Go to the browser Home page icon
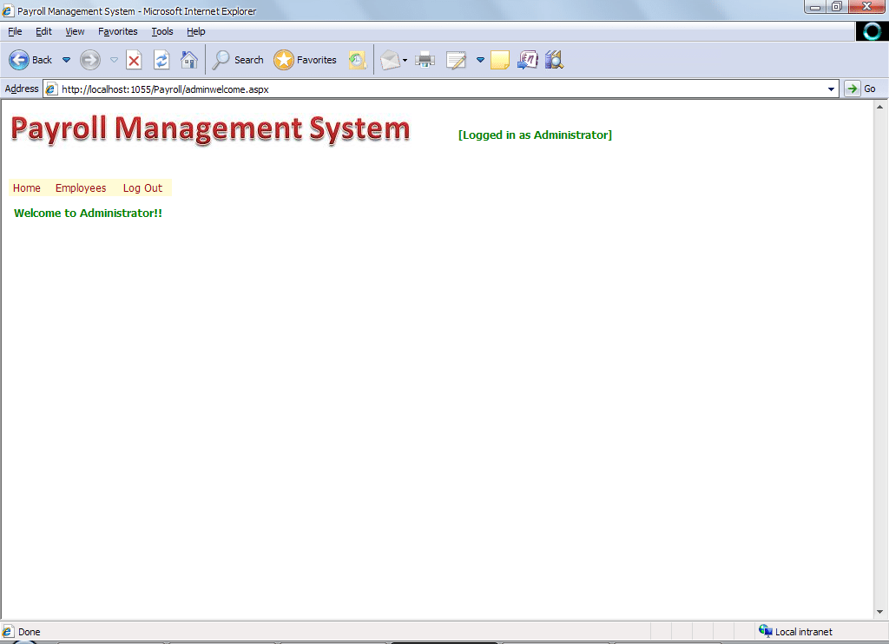 tap(188, 60)
